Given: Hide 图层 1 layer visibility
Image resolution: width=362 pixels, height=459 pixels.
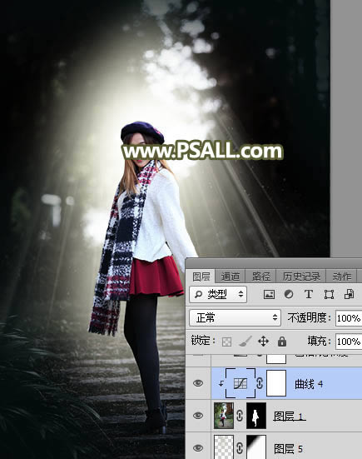Looking at the screenshot, I should point(198,416).
